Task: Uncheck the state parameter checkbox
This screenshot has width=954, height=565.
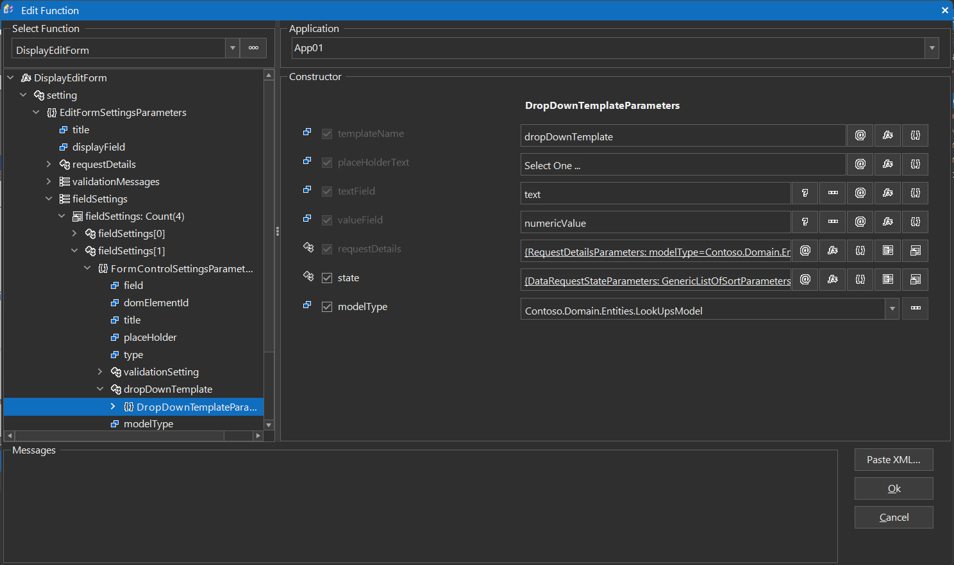Action: tap(327, 278)
